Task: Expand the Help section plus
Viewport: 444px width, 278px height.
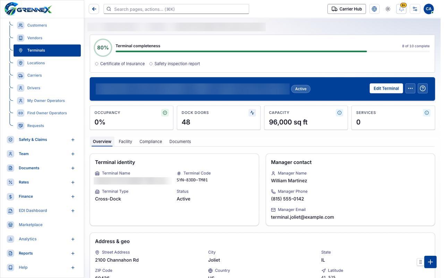Action: pyautogui.click(x=73, y=268)
